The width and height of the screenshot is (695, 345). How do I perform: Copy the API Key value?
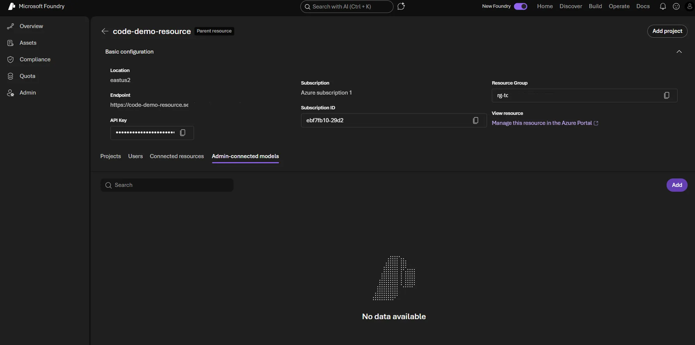coord(183,133)
